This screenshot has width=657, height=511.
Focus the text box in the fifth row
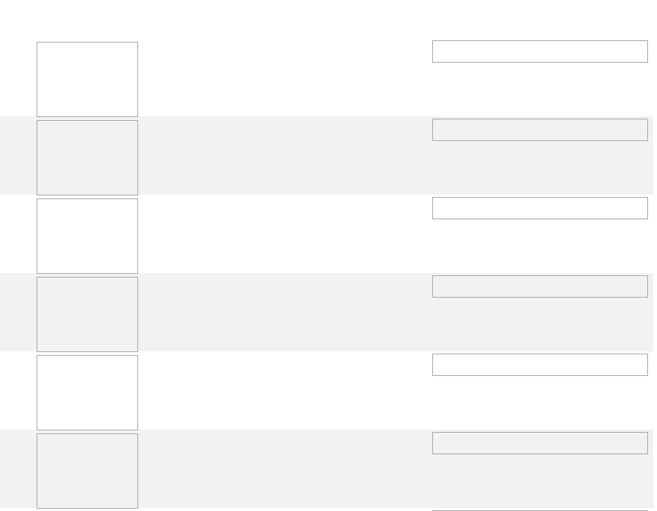coord(540,365)
